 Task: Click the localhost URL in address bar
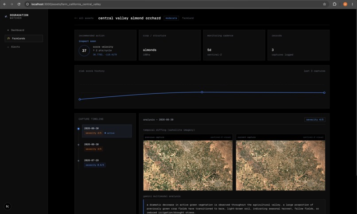[66, 4]
